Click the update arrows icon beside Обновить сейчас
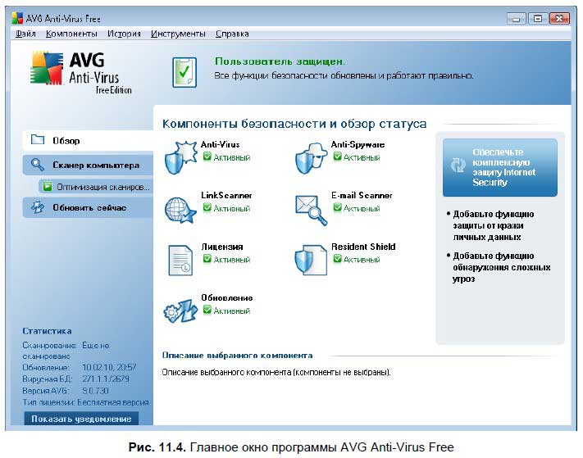 [38, 207]
